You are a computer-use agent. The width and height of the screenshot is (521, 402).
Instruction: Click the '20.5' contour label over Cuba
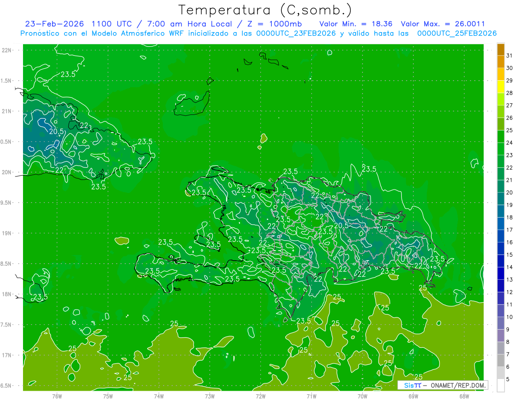click(56, 131)
